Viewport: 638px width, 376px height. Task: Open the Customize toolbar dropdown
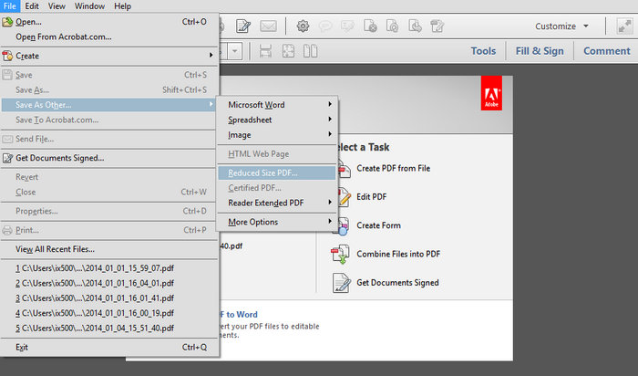[x=561, y=26]
